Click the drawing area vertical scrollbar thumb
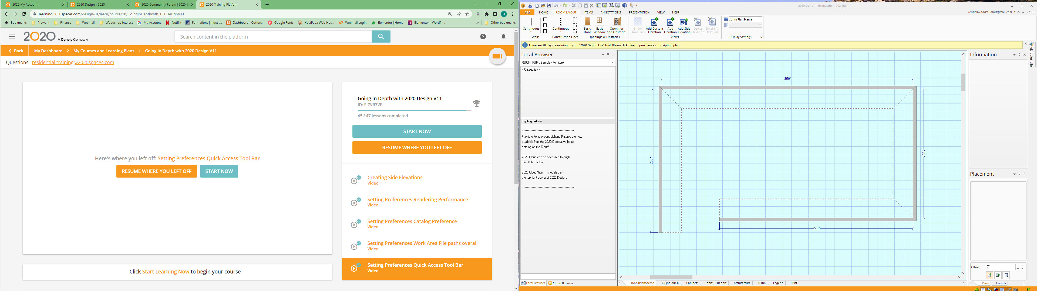 [x=963, y=82]
